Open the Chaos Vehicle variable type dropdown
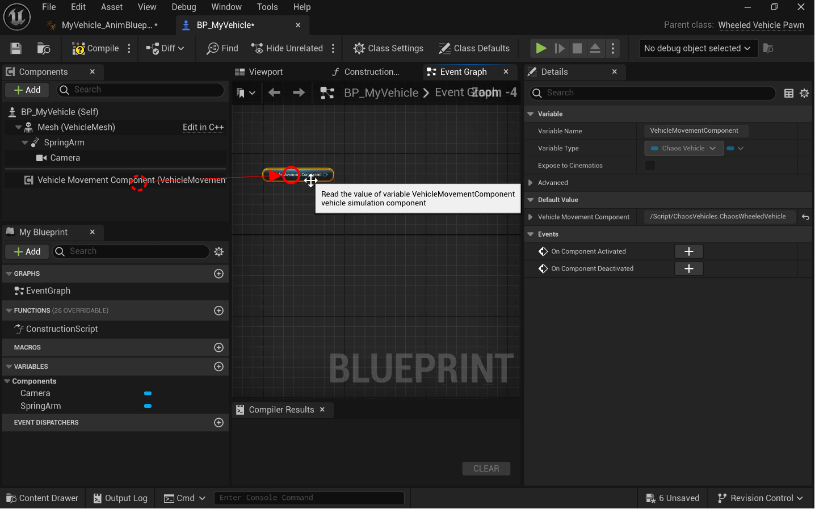The width and height of the screenshot is (815, 509). (684, 148)
